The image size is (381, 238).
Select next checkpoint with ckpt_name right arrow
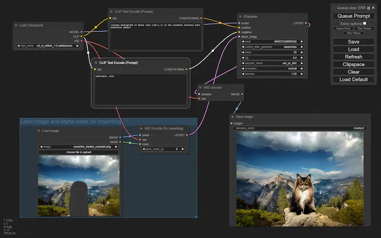[x=78, y=46]
